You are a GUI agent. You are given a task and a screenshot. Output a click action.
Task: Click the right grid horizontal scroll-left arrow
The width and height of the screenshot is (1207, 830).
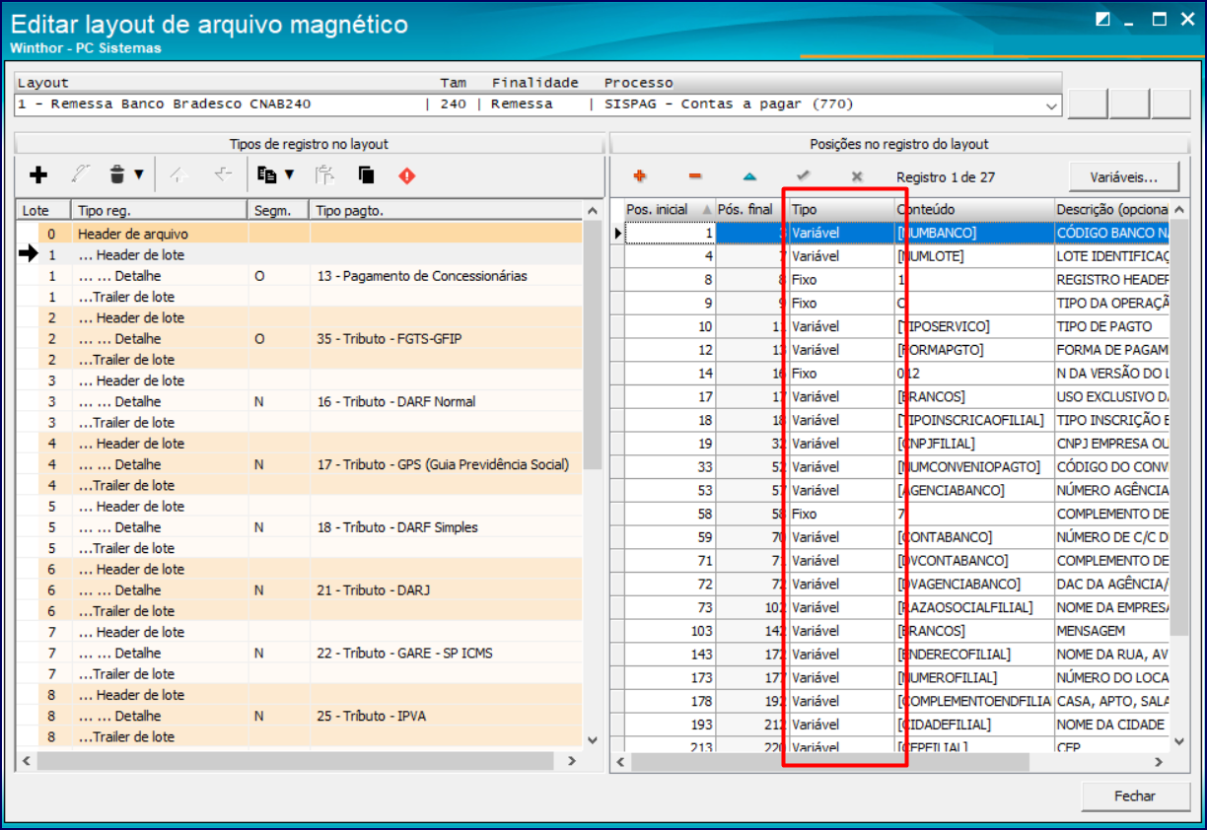point(621,763)
